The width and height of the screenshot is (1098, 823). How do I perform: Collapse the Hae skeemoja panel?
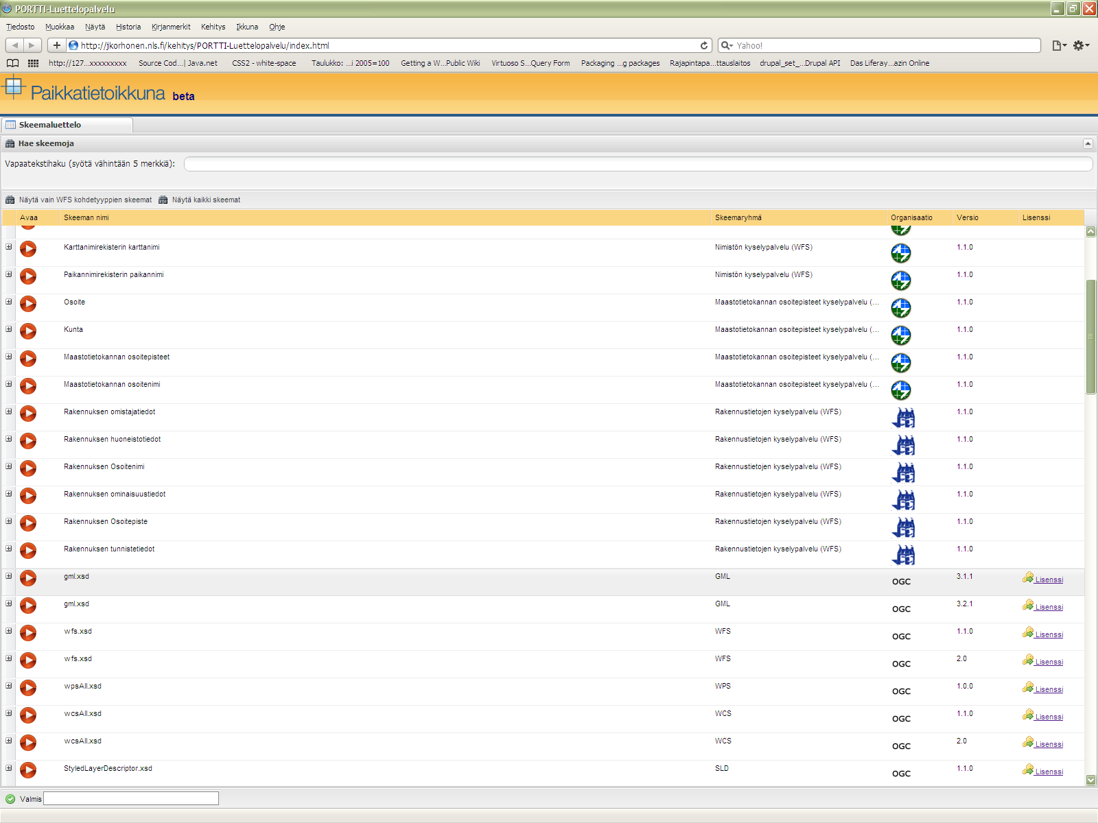[x=1088, y=143]
